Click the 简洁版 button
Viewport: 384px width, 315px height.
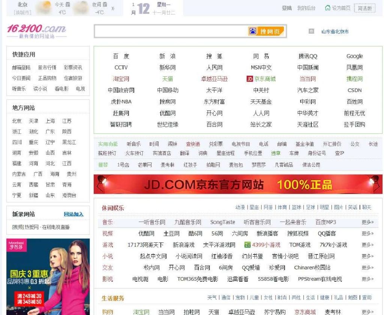(365, 8)
